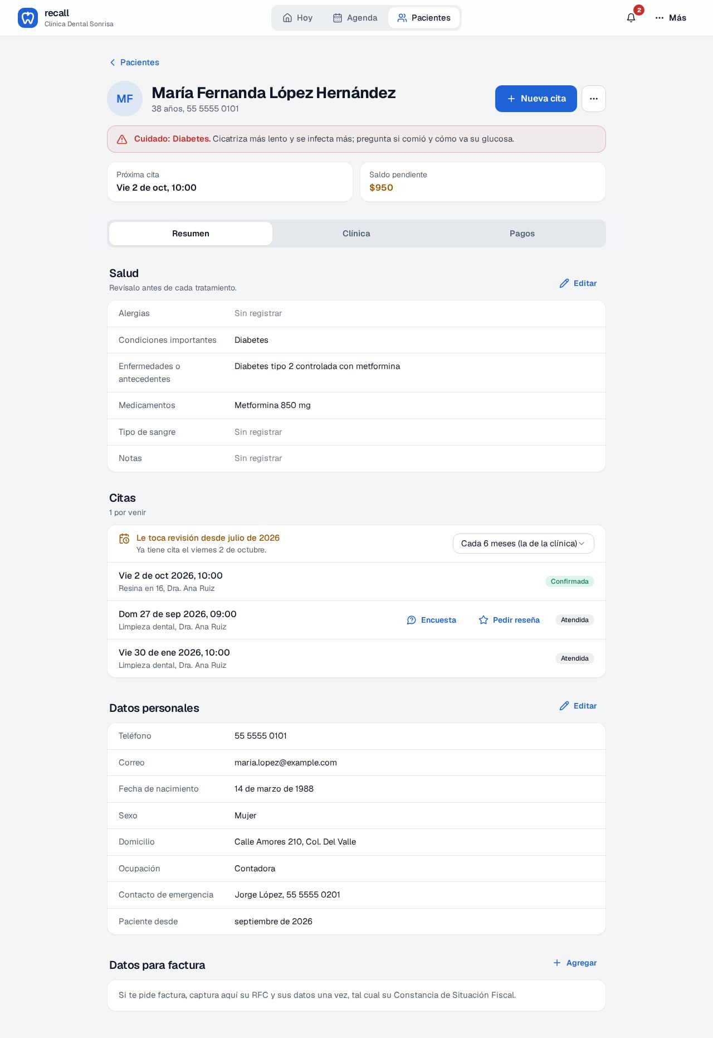
Task: Open the Cada 6 meses frequency dropdown
Action: [x=524, y=544]
